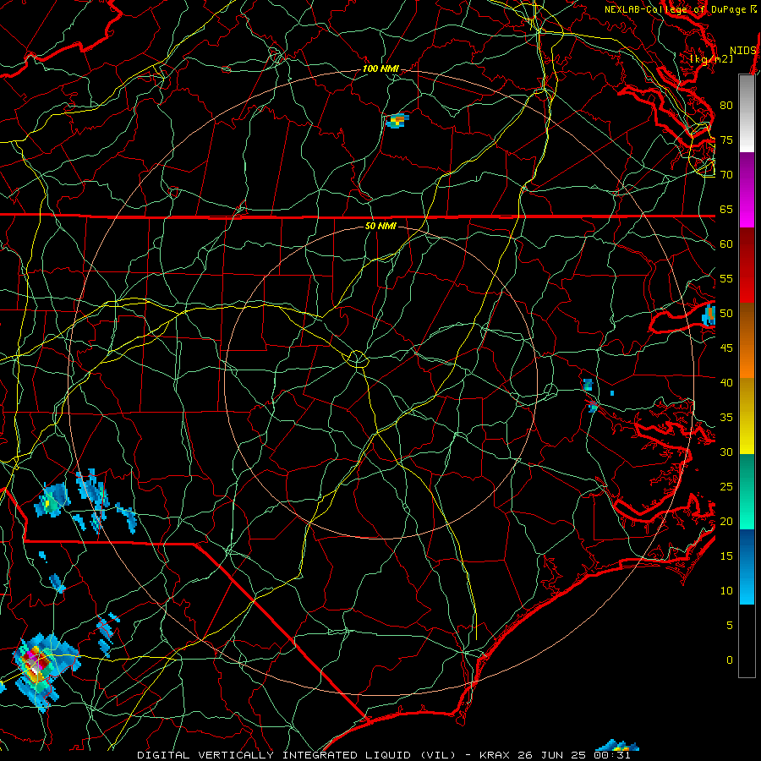
Task: Pick the teal-green segment of the VIL scale
Action: pos(747,491)
